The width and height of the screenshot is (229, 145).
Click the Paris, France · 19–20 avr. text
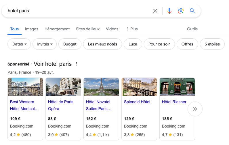[31, 72]
